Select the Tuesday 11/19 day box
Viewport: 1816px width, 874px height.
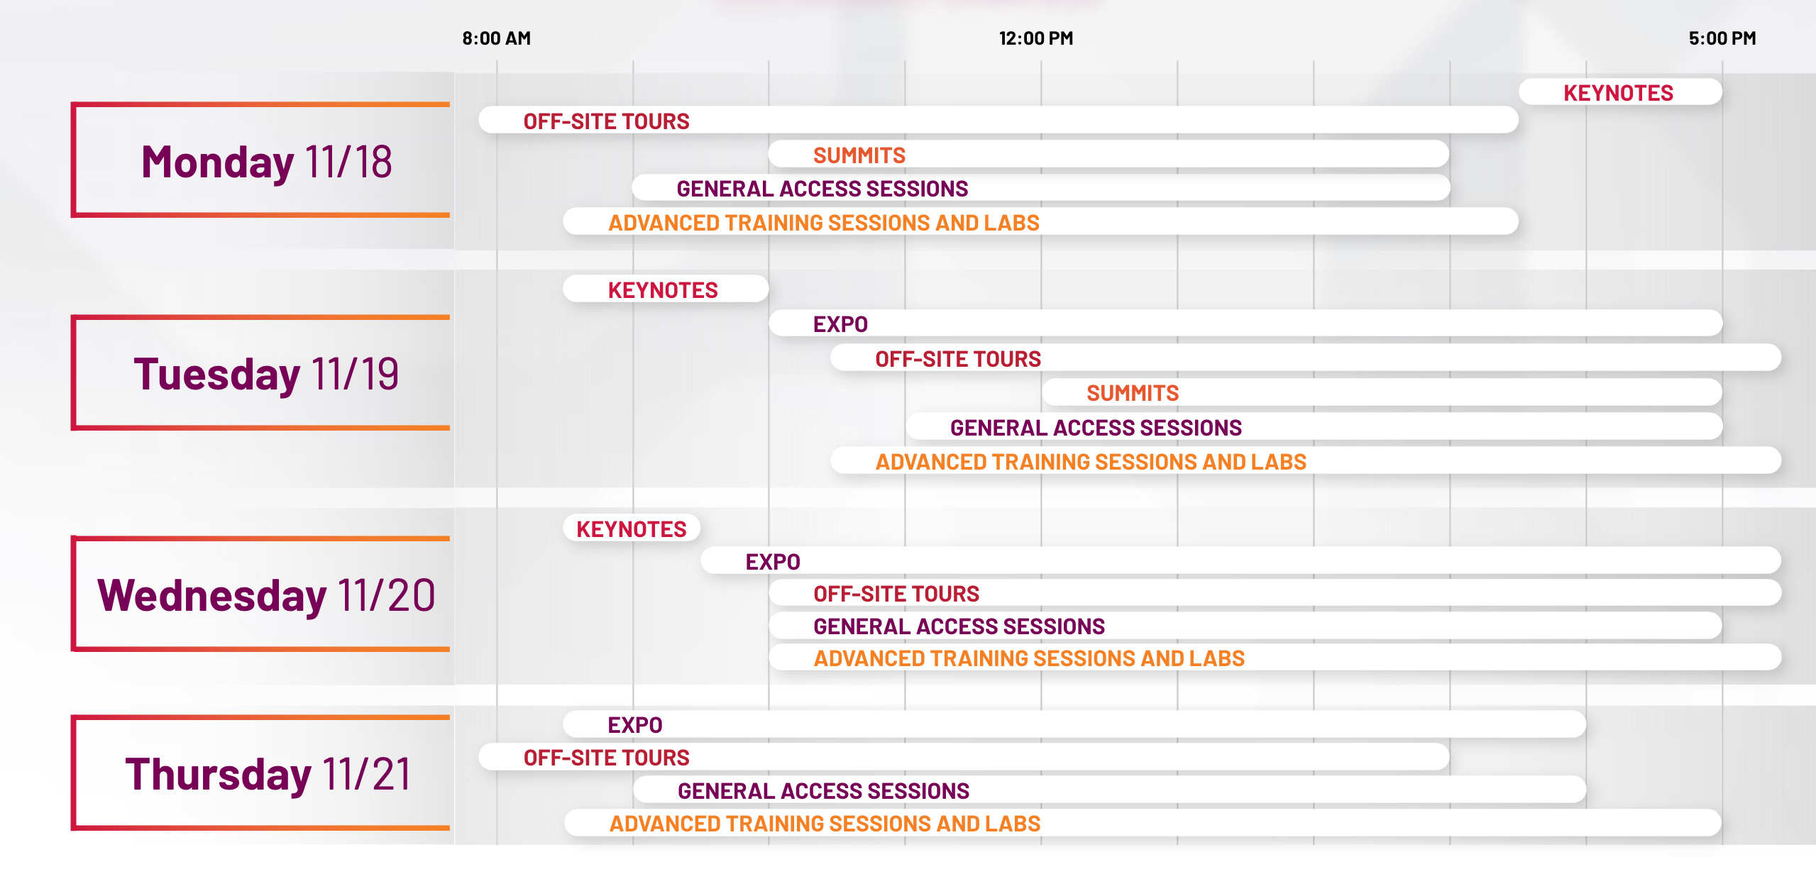(266, 374)
